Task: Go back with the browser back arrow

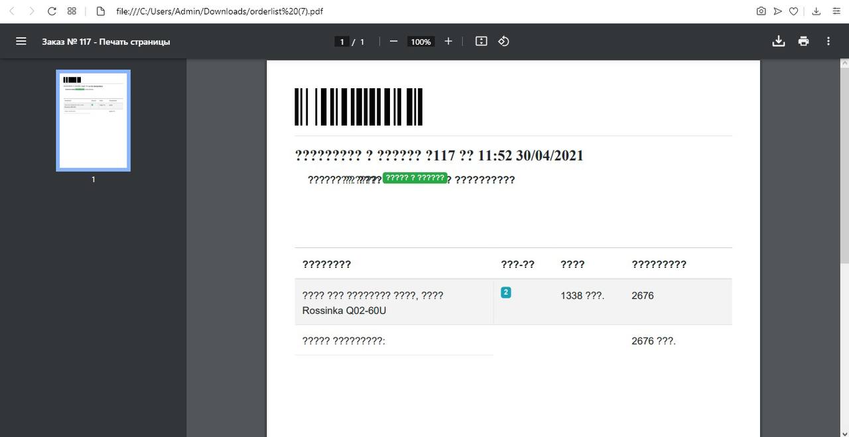Action: (x=11, y=11)
